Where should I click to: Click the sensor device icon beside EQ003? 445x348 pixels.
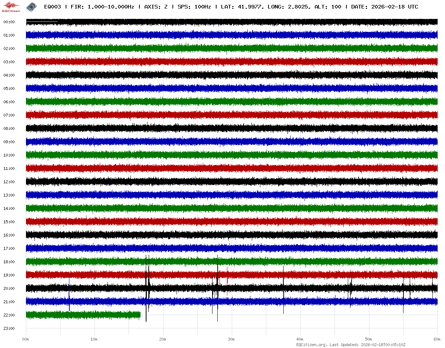(31, 7)
